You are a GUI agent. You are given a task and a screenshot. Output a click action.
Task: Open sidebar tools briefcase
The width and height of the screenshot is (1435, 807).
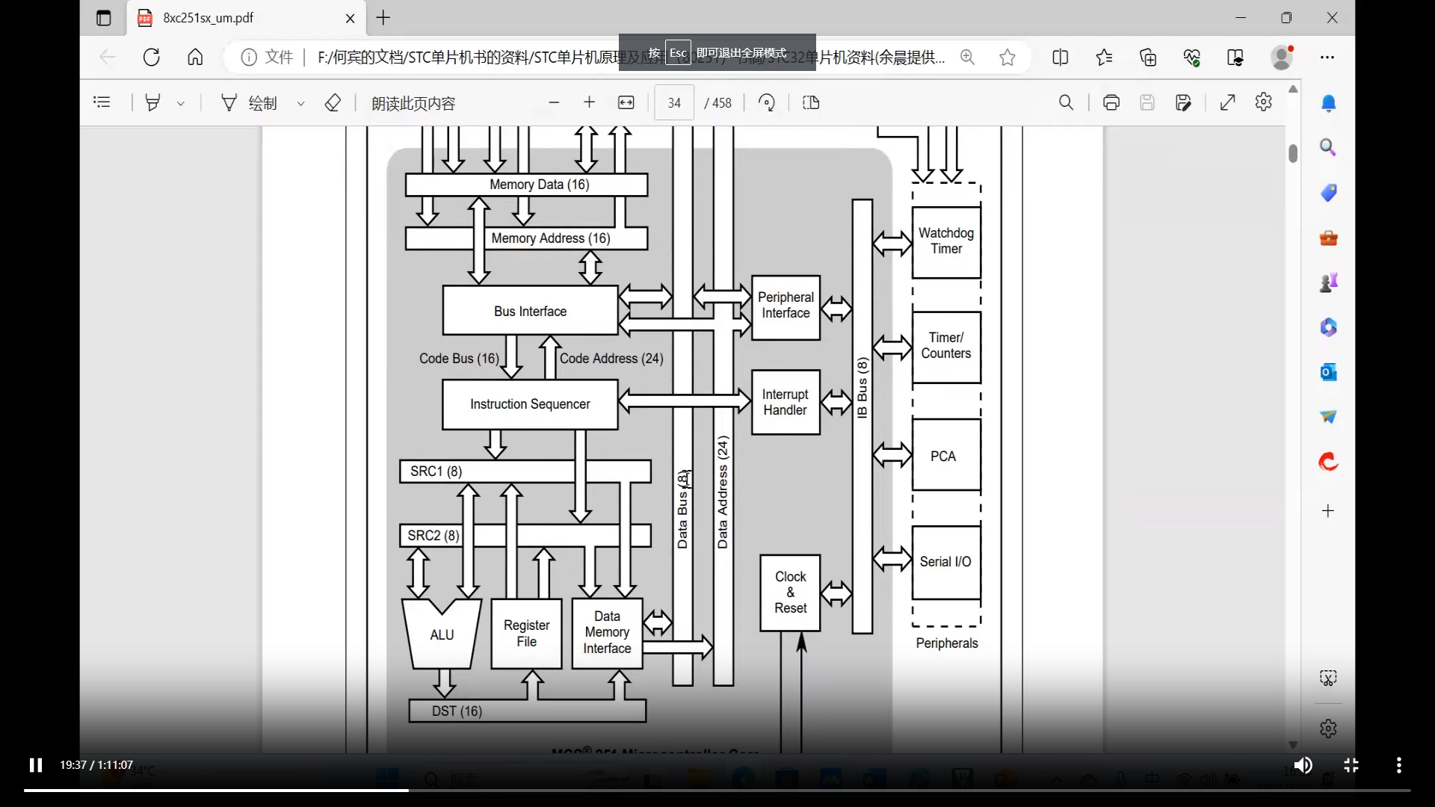click(x=1328, y=238)
